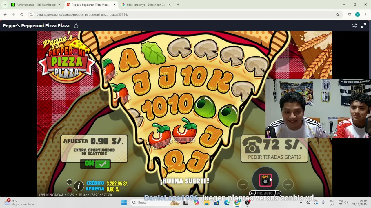371x208 pixels.
Task: Expand the tab search dropdown arrow
Action: point(4,5)
